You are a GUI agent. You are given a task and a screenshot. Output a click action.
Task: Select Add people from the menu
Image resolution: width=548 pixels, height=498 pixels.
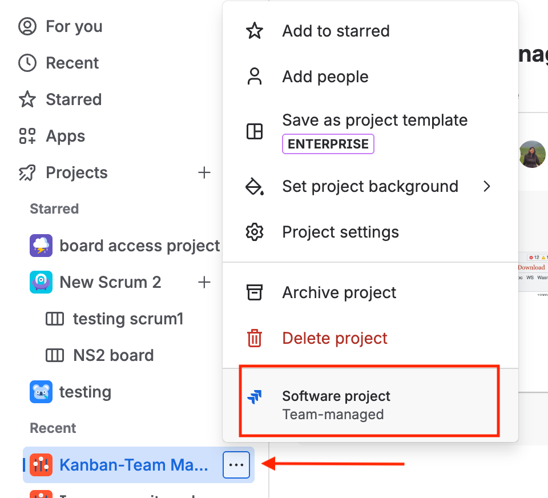[x=370, y=77]
